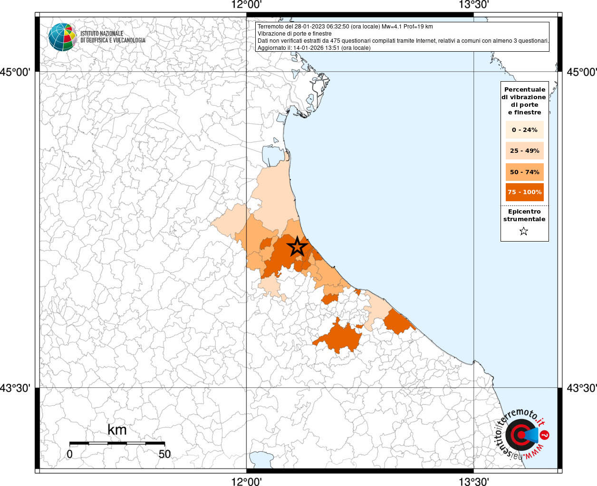Click the 43°30' latitude label on left
Image resolution: width=597 pixels, height=486 pixels.
point(15,388)
